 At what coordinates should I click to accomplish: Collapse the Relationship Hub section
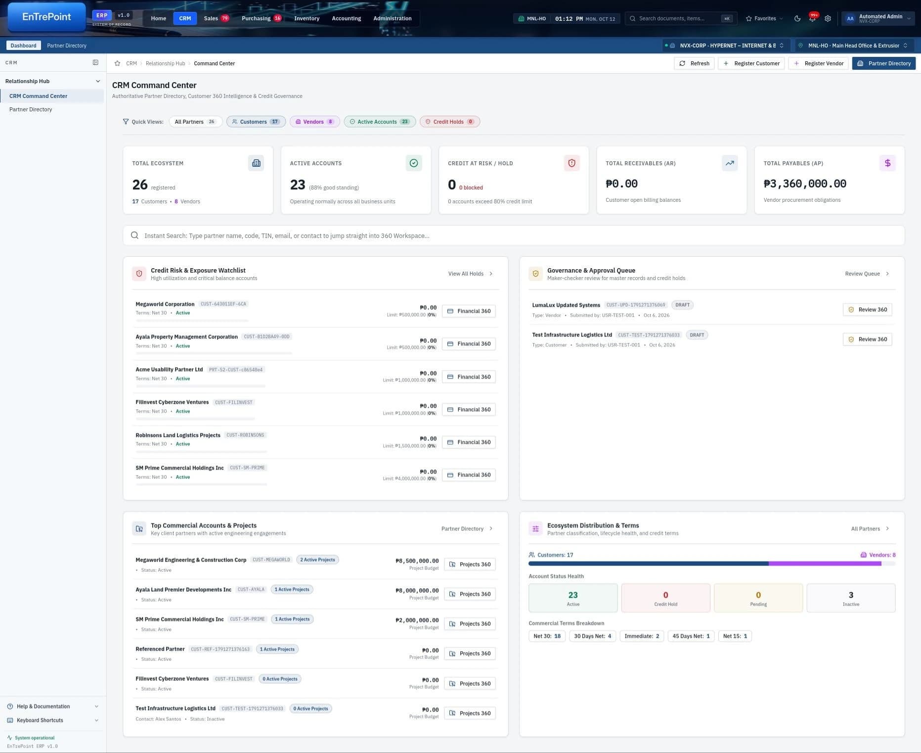(x=52, y=81)
